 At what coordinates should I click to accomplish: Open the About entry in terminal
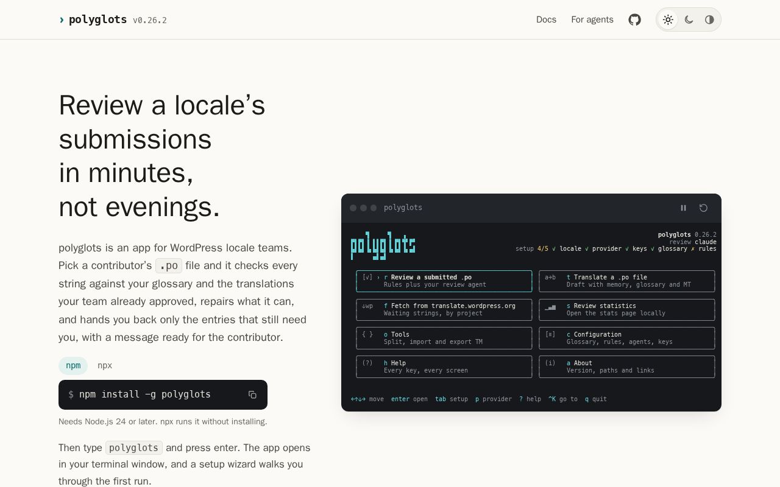627,367
